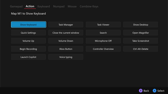
Task: Choose Open Magnifier action
Action: click(141, 33)
